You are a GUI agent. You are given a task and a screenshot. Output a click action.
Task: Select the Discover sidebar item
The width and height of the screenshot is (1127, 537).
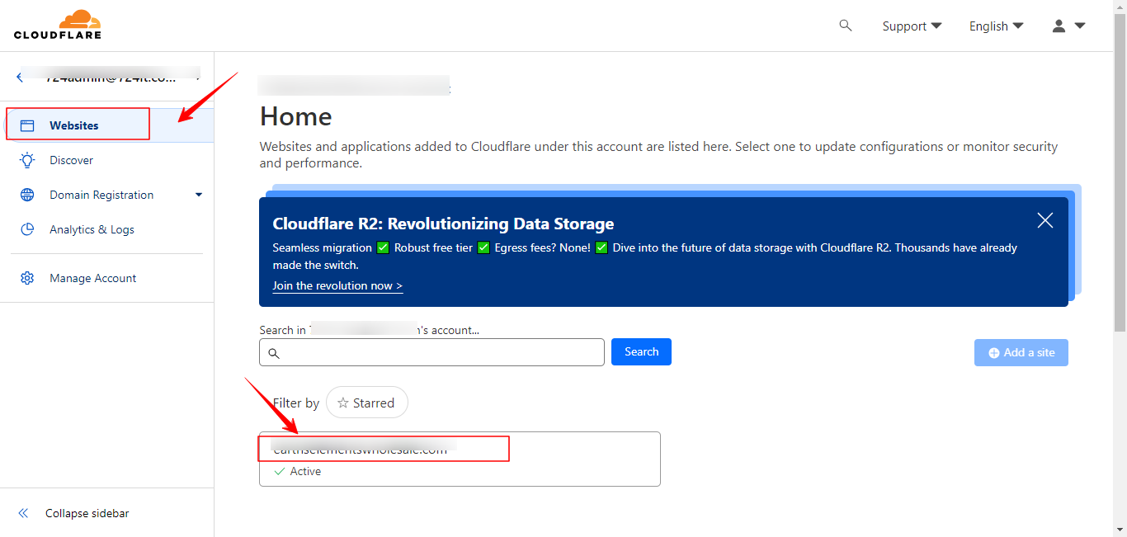72,160
